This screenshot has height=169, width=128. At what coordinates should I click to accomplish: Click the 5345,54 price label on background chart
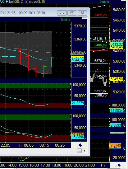(x=100, y=76)
